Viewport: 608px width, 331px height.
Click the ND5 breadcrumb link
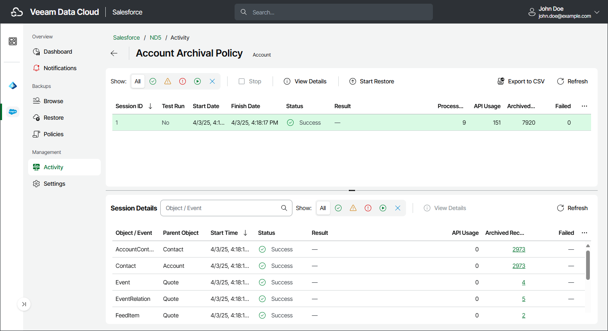pyautogui.click(x=155, y=38)
